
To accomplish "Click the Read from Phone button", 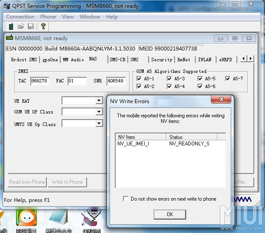I will pyautogui.click(x=27, y=182).
